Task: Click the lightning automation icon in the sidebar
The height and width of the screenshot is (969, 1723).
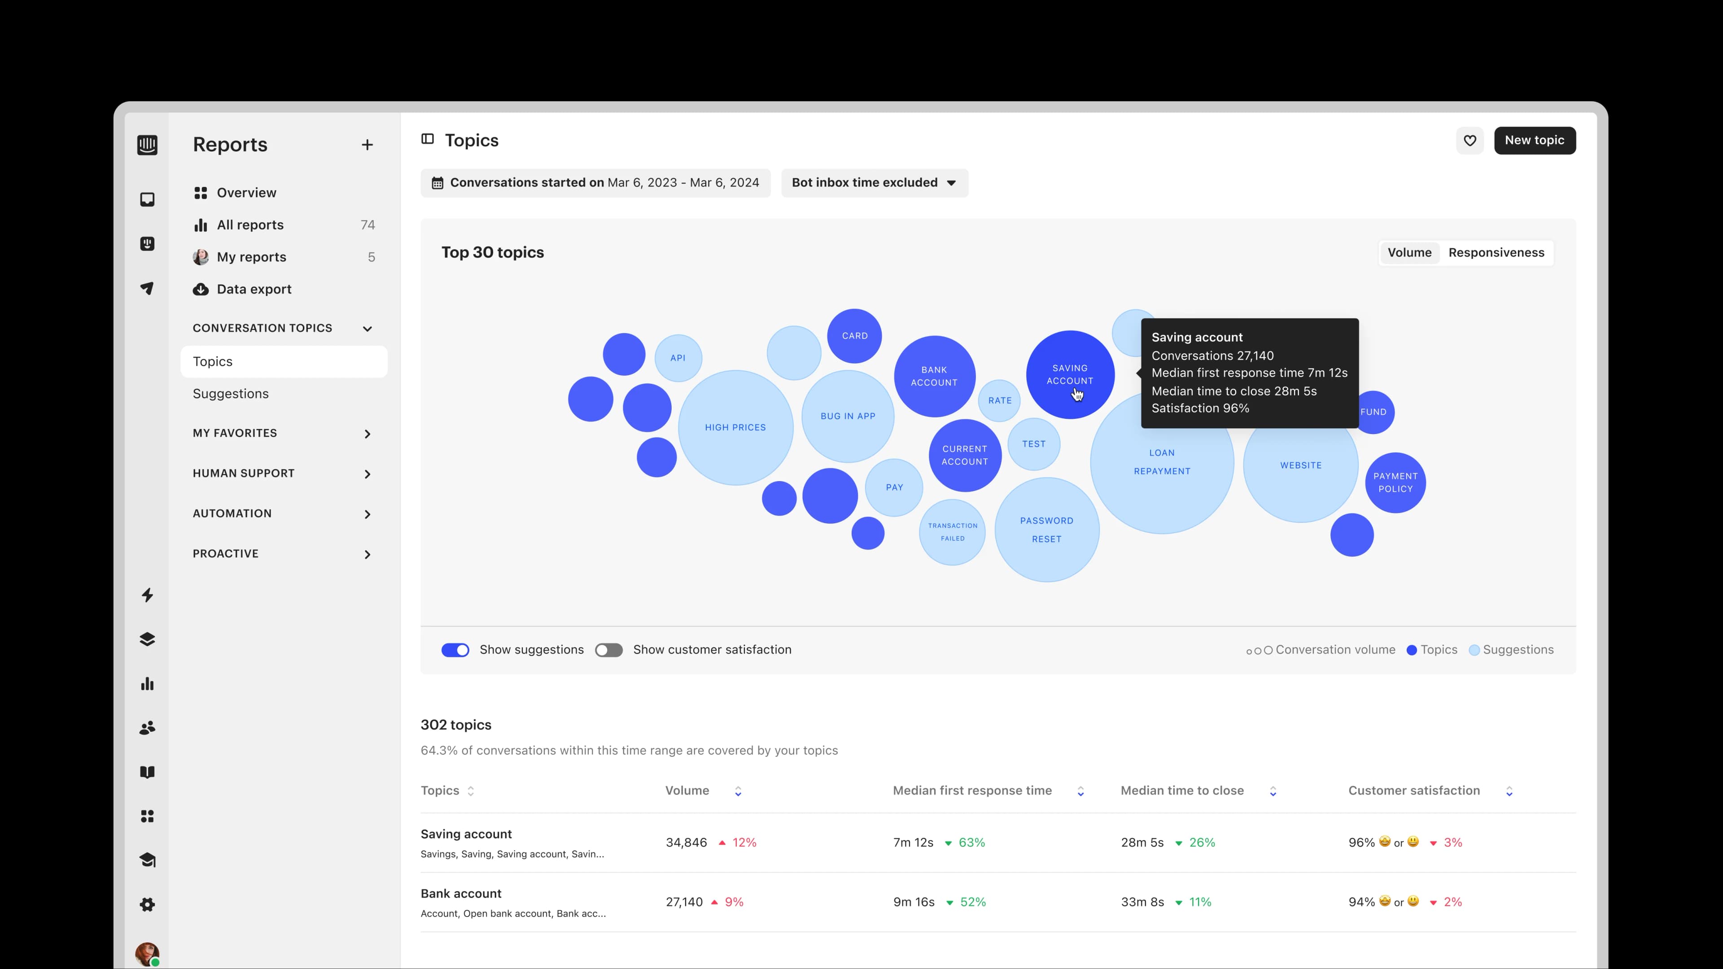Action: [x=147, y=595]
